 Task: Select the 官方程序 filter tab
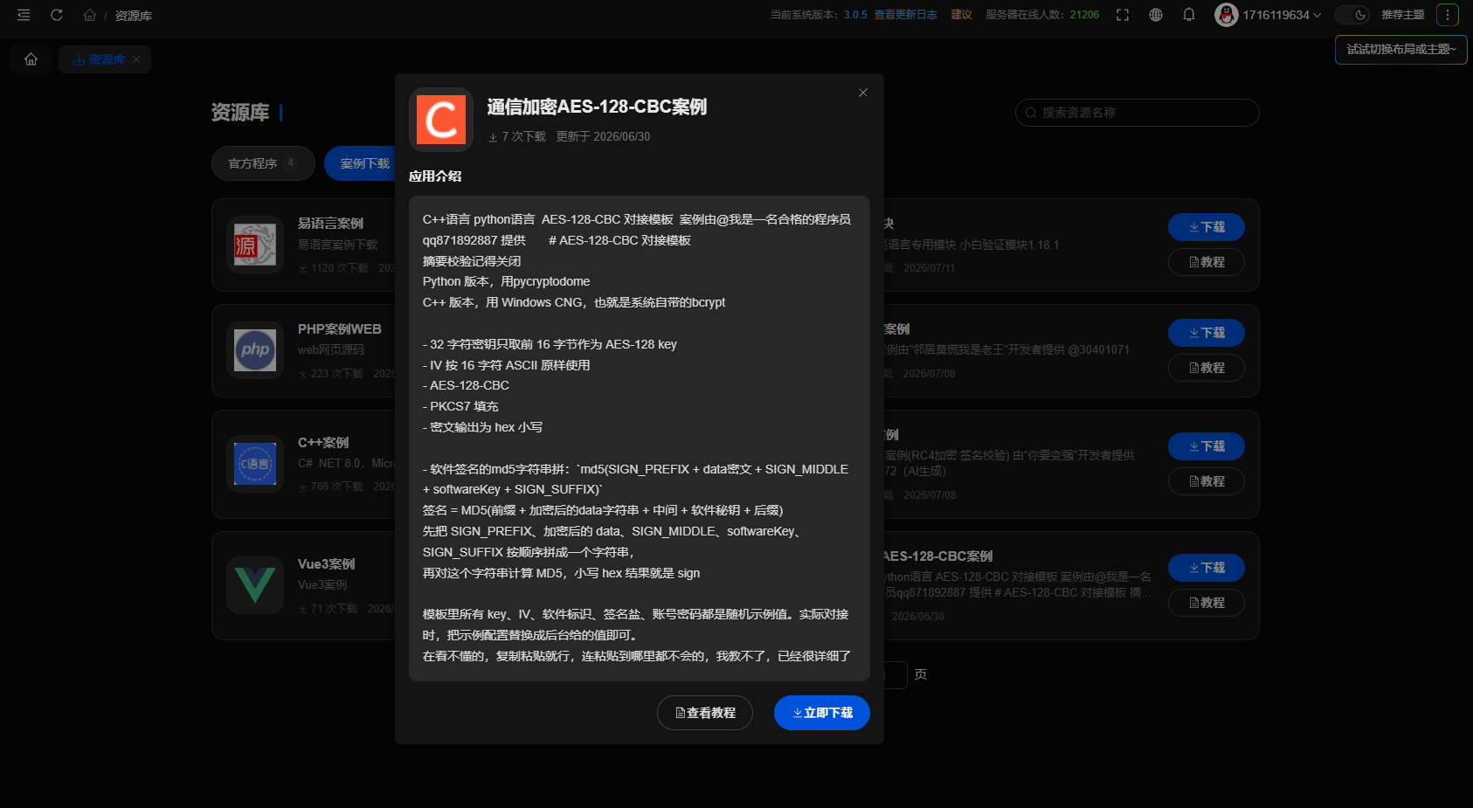(x=263, y=163)
